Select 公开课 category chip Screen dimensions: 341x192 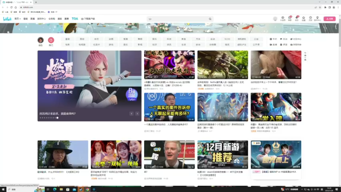pyautogui.click(x=256, y=45)
